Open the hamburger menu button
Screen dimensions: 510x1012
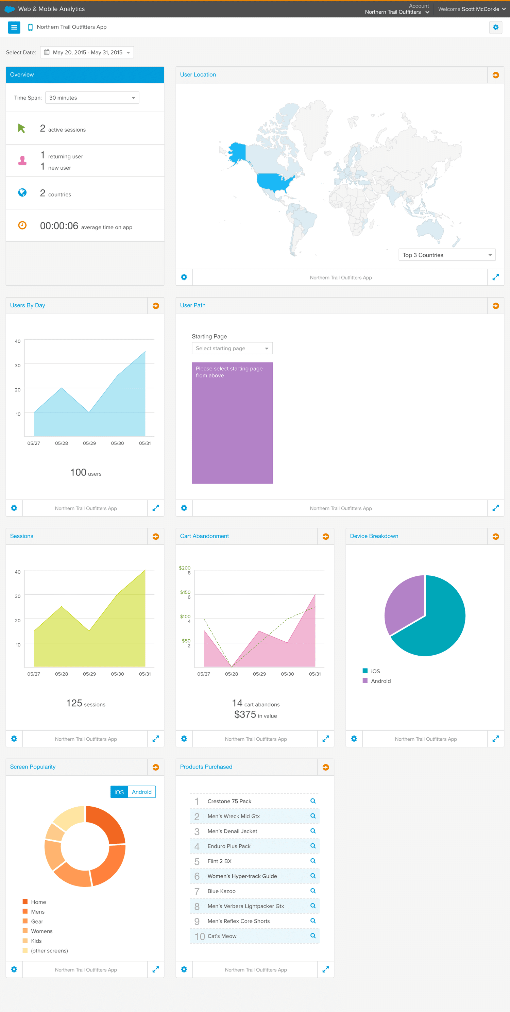point(14,27)
